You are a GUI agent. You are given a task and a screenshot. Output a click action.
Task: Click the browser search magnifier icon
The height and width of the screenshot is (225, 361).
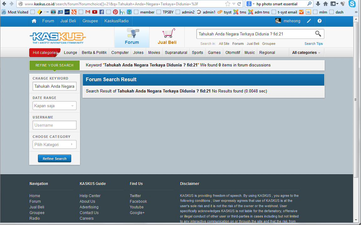tap(309, 4)
